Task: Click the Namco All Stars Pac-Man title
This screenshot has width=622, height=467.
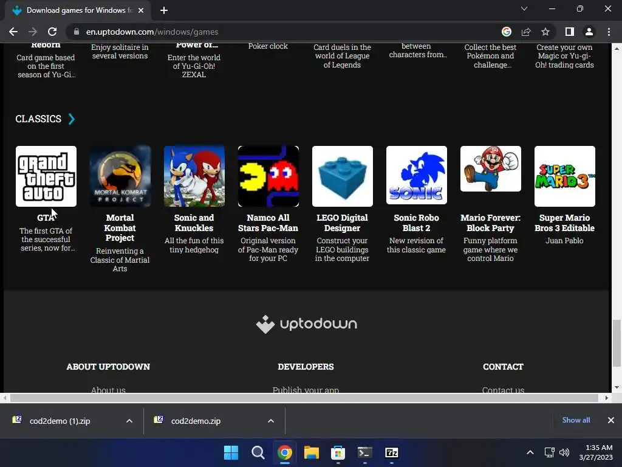Action: click(268, 223)
